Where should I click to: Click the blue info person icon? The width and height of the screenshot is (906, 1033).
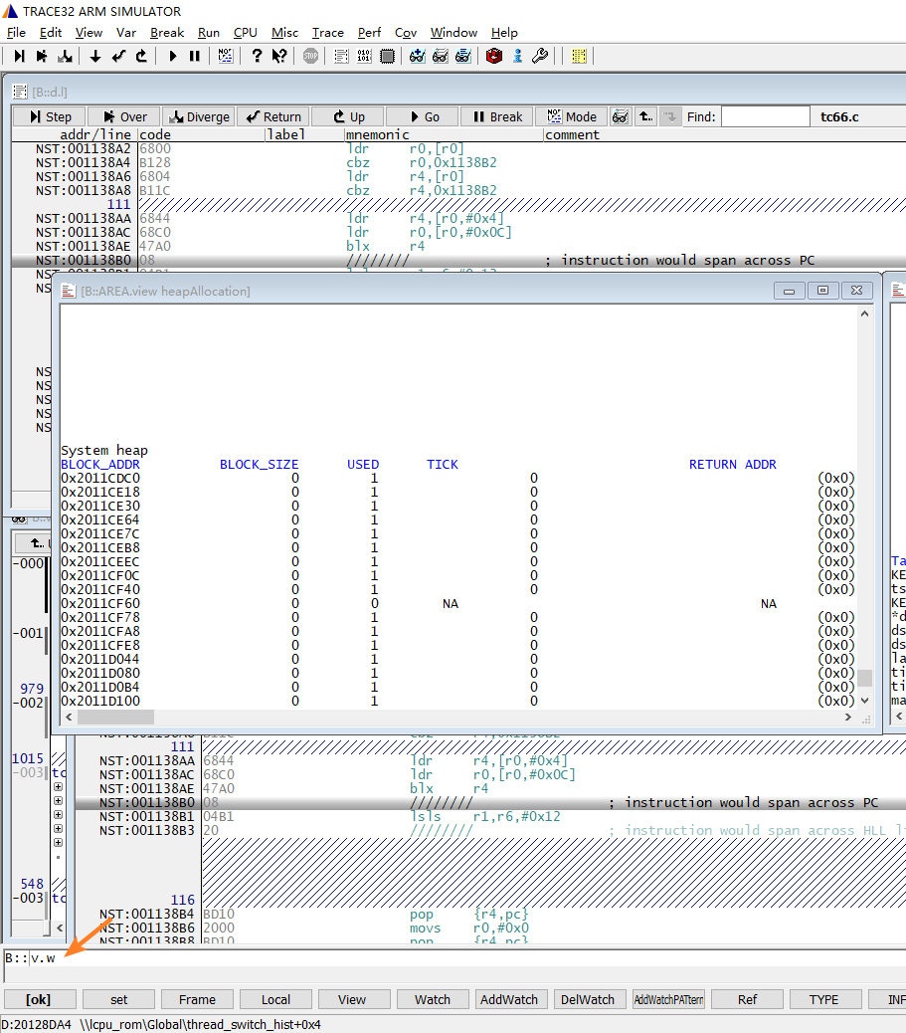[517, 57]
